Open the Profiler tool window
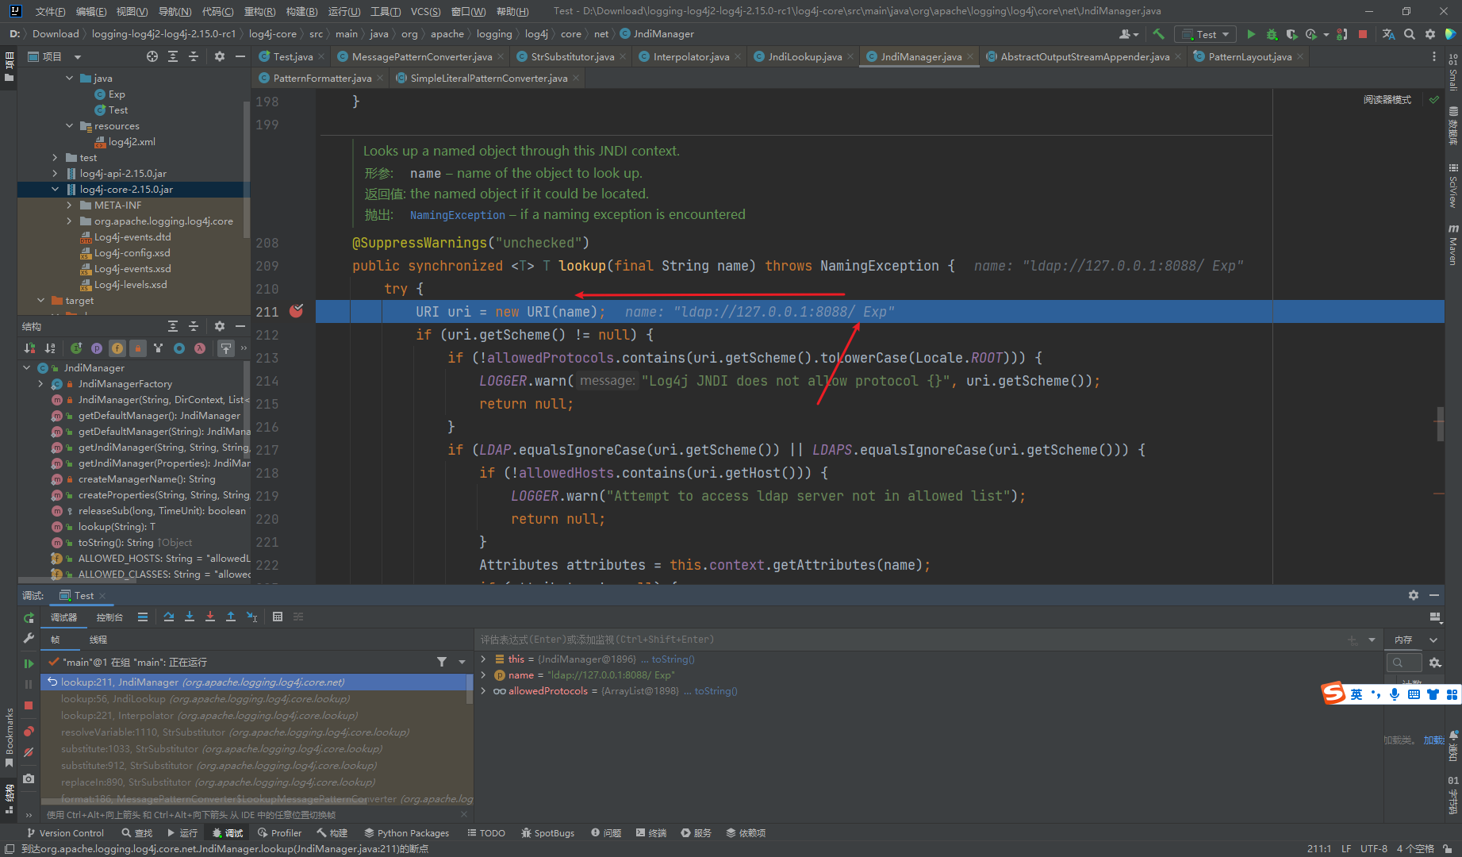This screenshot has height=857, width=1462. [280, 833]
